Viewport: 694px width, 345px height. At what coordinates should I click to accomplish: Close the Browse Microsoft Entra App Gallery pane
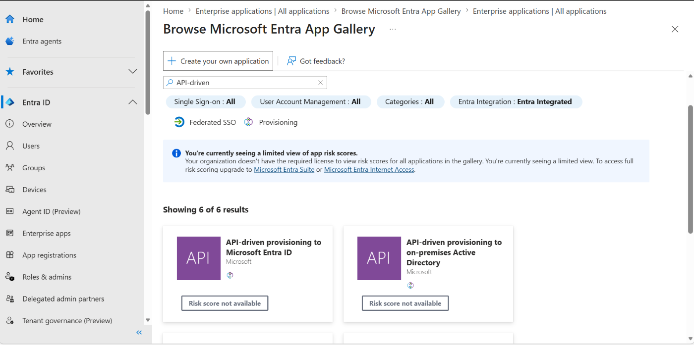pos(675,29)
